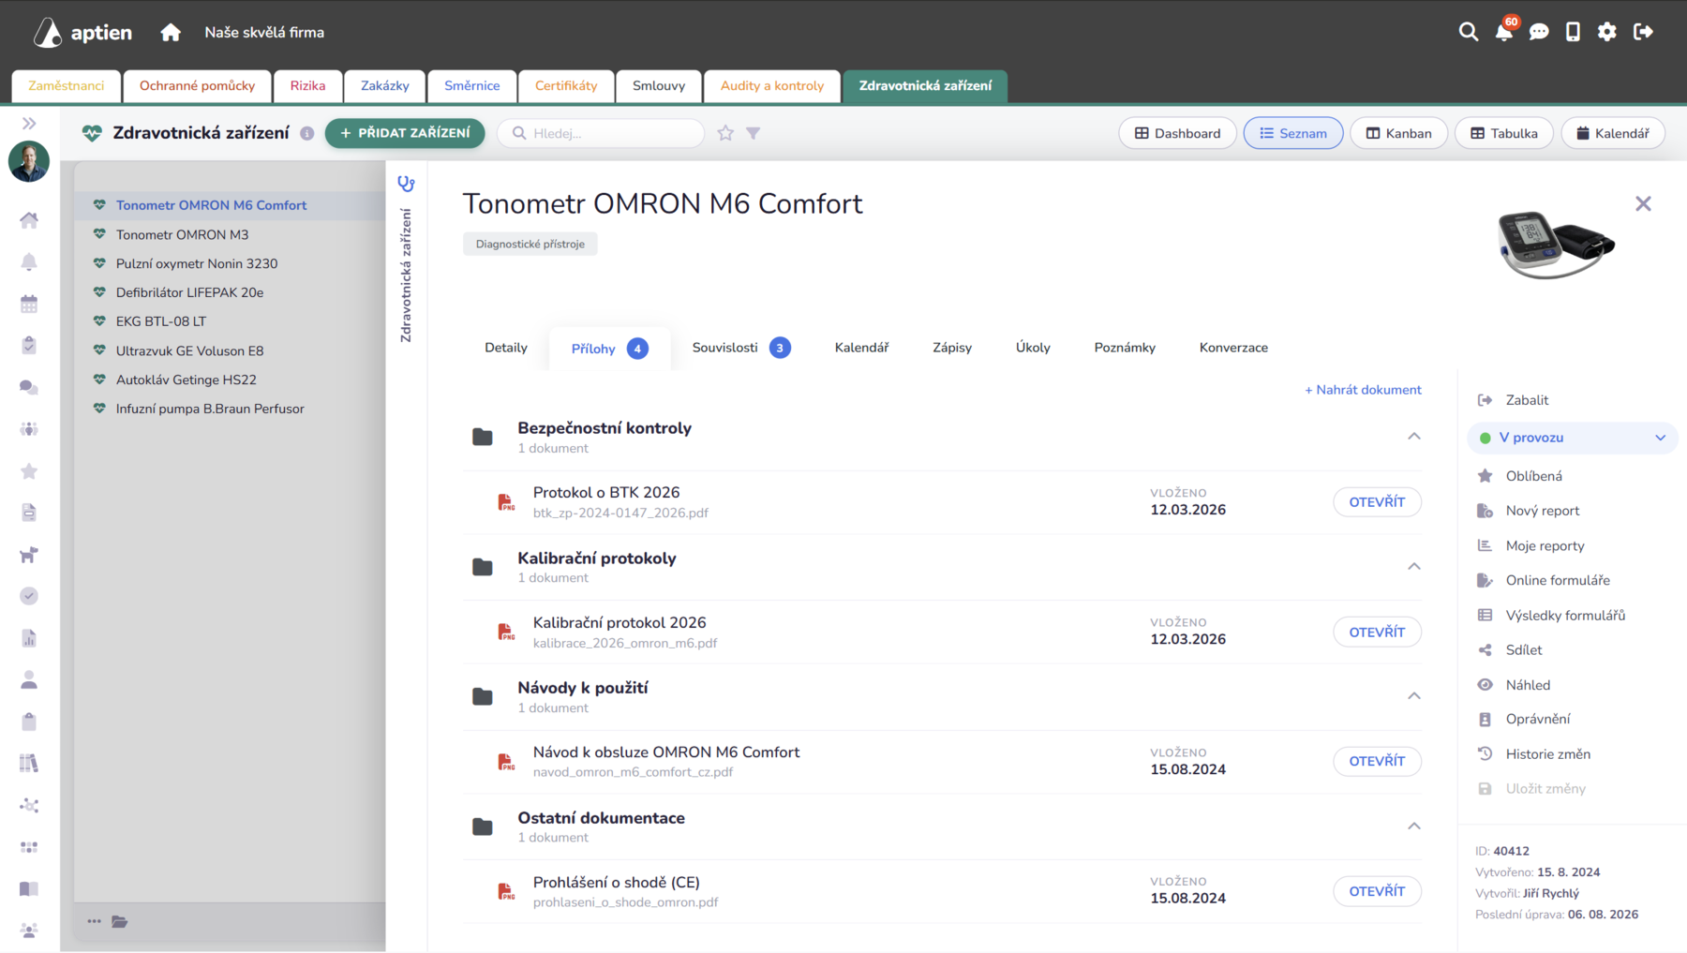
Task: Close the Tonometr detail panel
Action: click(1643, 203)
